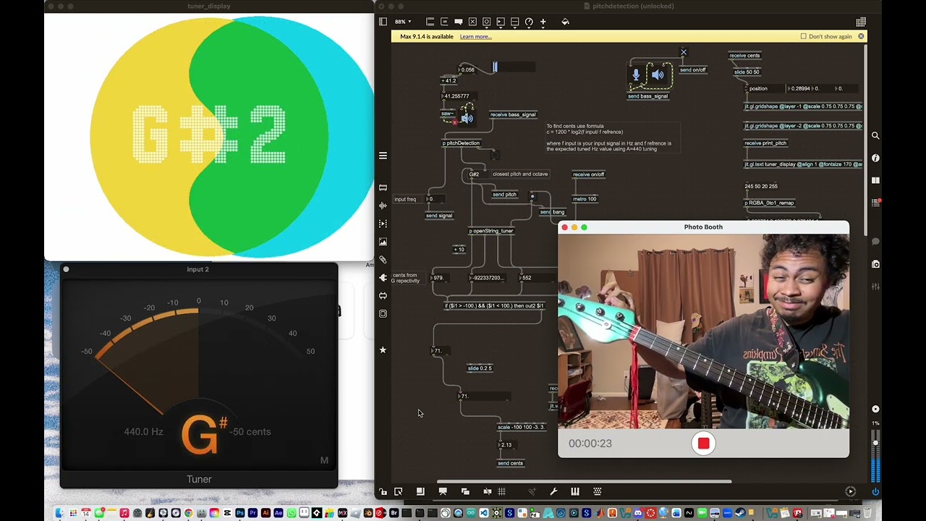Toggle the microphone ezadc~ input
The image size is (926, 521).
636,75
